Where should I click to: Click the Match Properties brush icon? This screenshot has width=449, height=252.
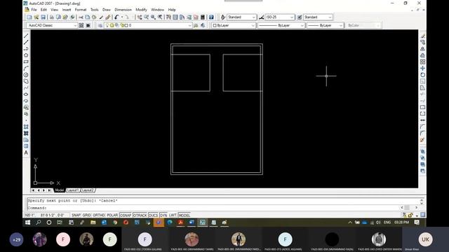[x=101, y=17]
